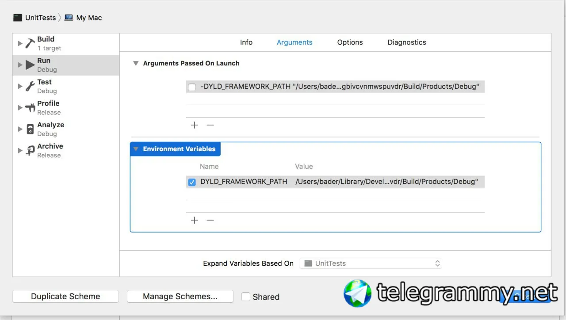566x320 pixels.
Task: Click the Test wrench icon
Action: (x=30, y=86)
